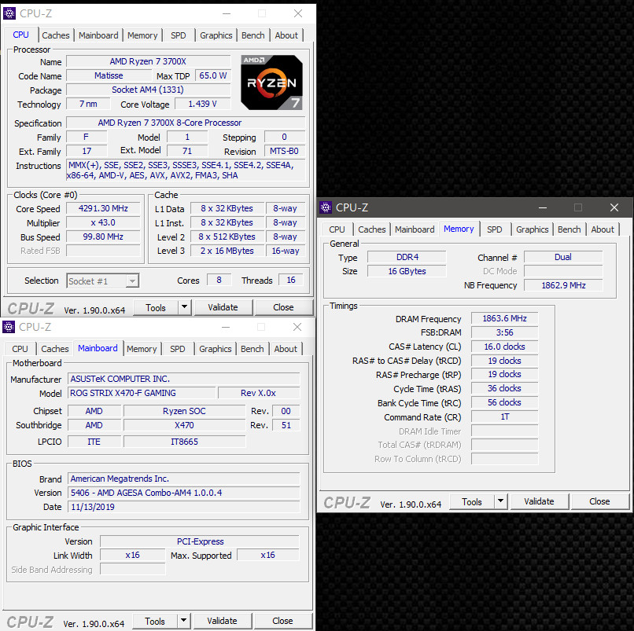This screenshot has height=631, width=634.
Task: Open the Caches tab in the Memory window
Action: click(371, 229)
